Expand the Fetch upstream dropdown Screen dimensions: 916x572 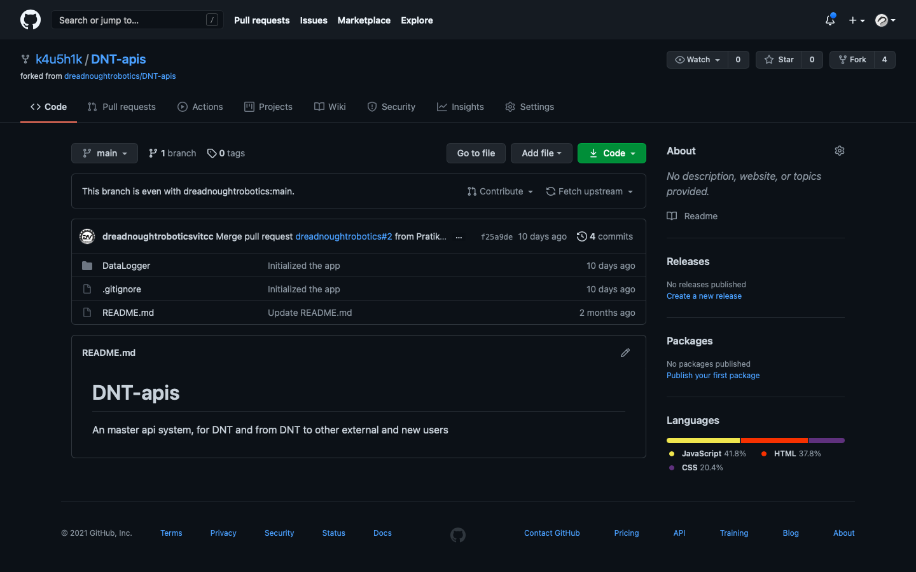pyautogui.click(x=590, y=191)
